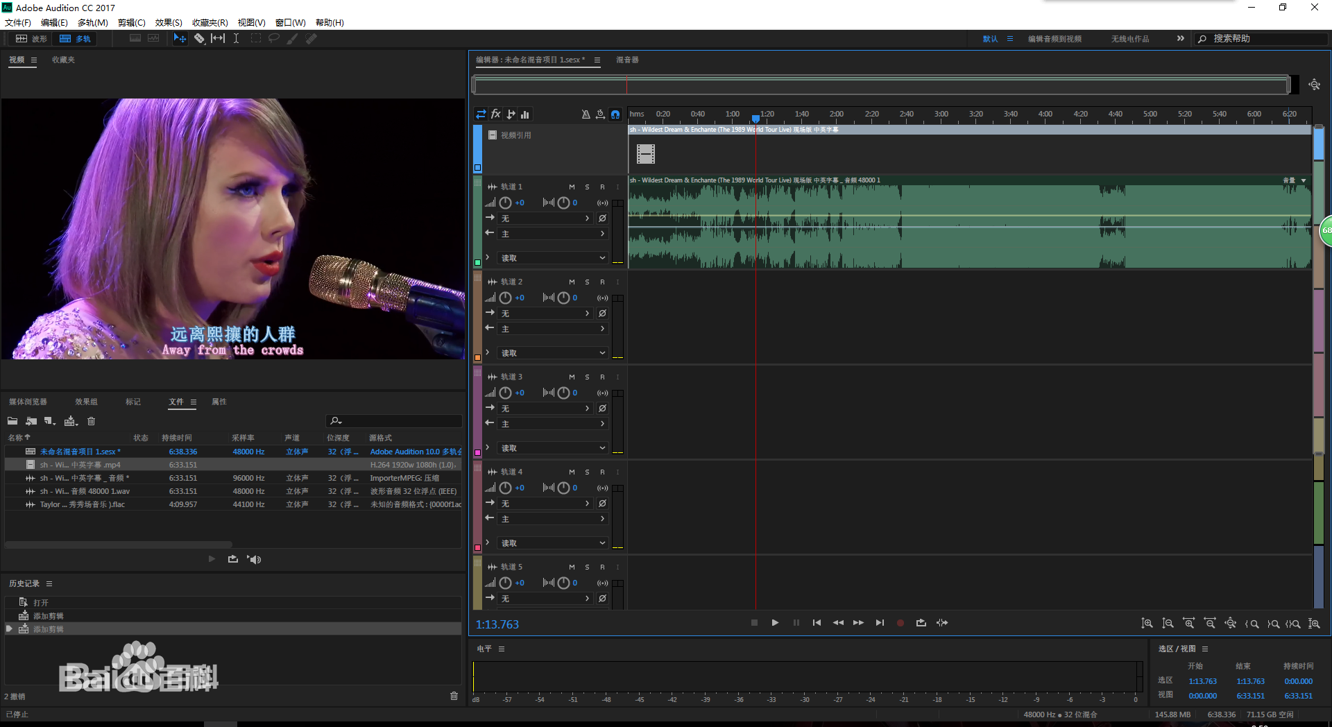This screenshot has height=727, width=1332.
Task: Toggle polarity reverse on 轨道 1
Action: 602,219
